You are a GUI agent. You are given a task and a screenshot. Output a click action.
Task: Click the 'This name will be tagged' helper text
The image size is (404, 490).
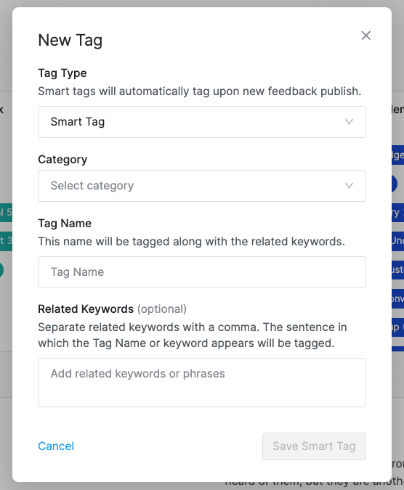191,242
